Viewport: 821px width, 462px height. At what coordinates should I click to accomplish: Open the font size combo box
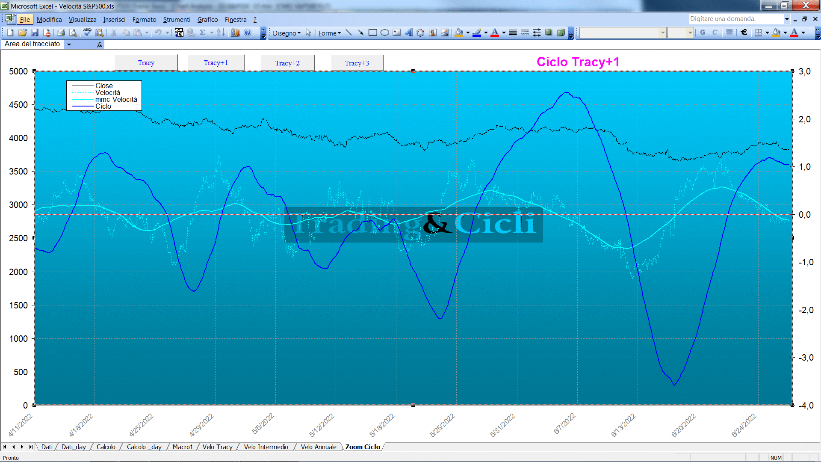[x=680, y=33]
